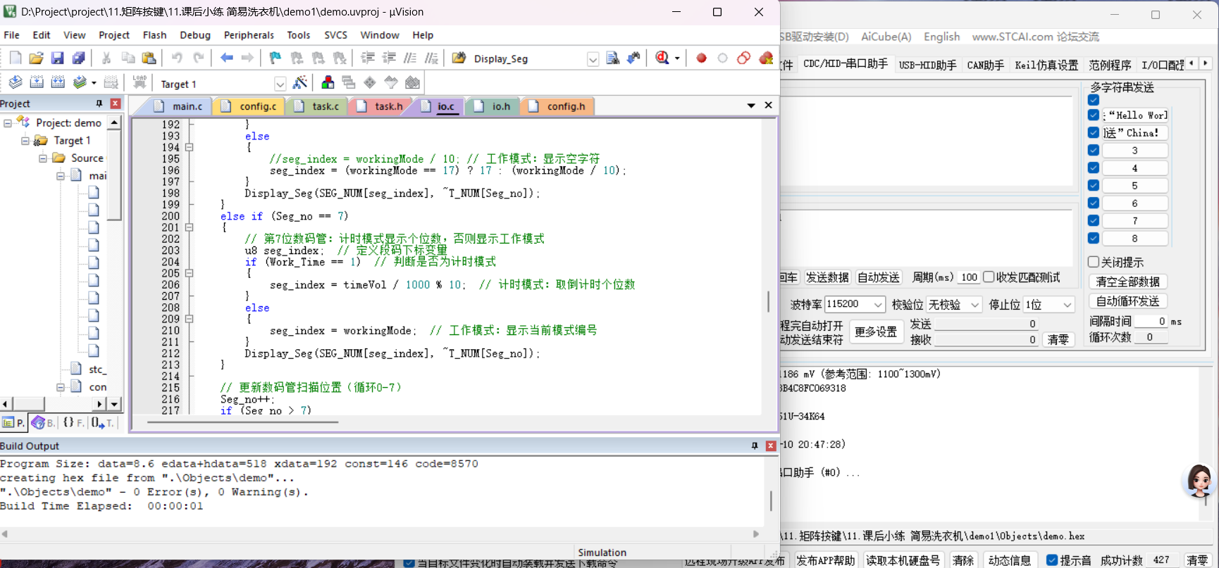Uncheck the checkbox beside string 5

(1094, 186)
